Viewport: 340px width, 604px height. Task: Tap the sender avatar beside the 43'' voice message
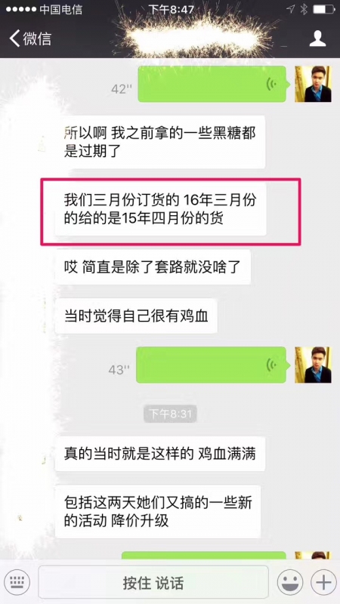tap(313, 365)
